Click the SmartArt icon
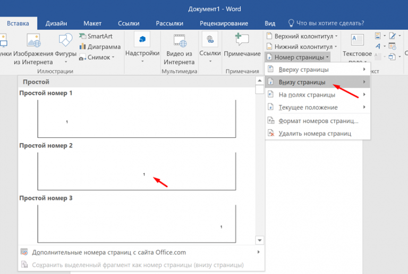This screenshot has width=408, height=274. 83,36
